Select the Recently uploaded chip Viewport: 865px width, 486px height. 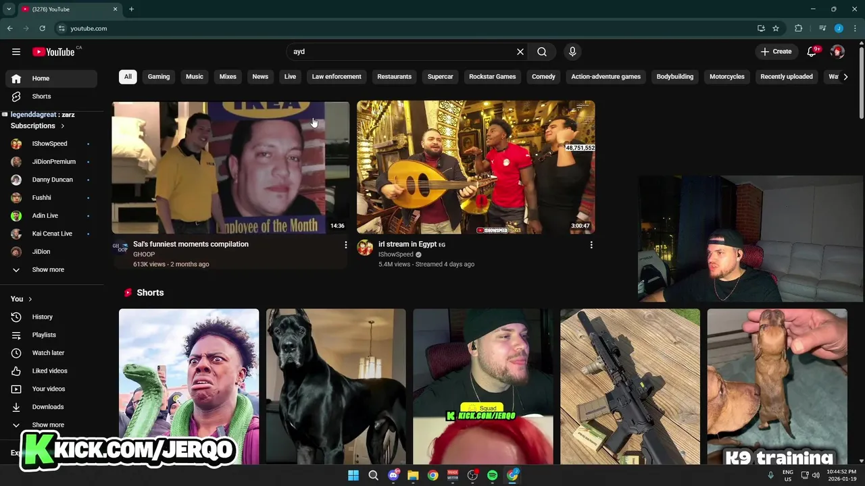point(787,77)
